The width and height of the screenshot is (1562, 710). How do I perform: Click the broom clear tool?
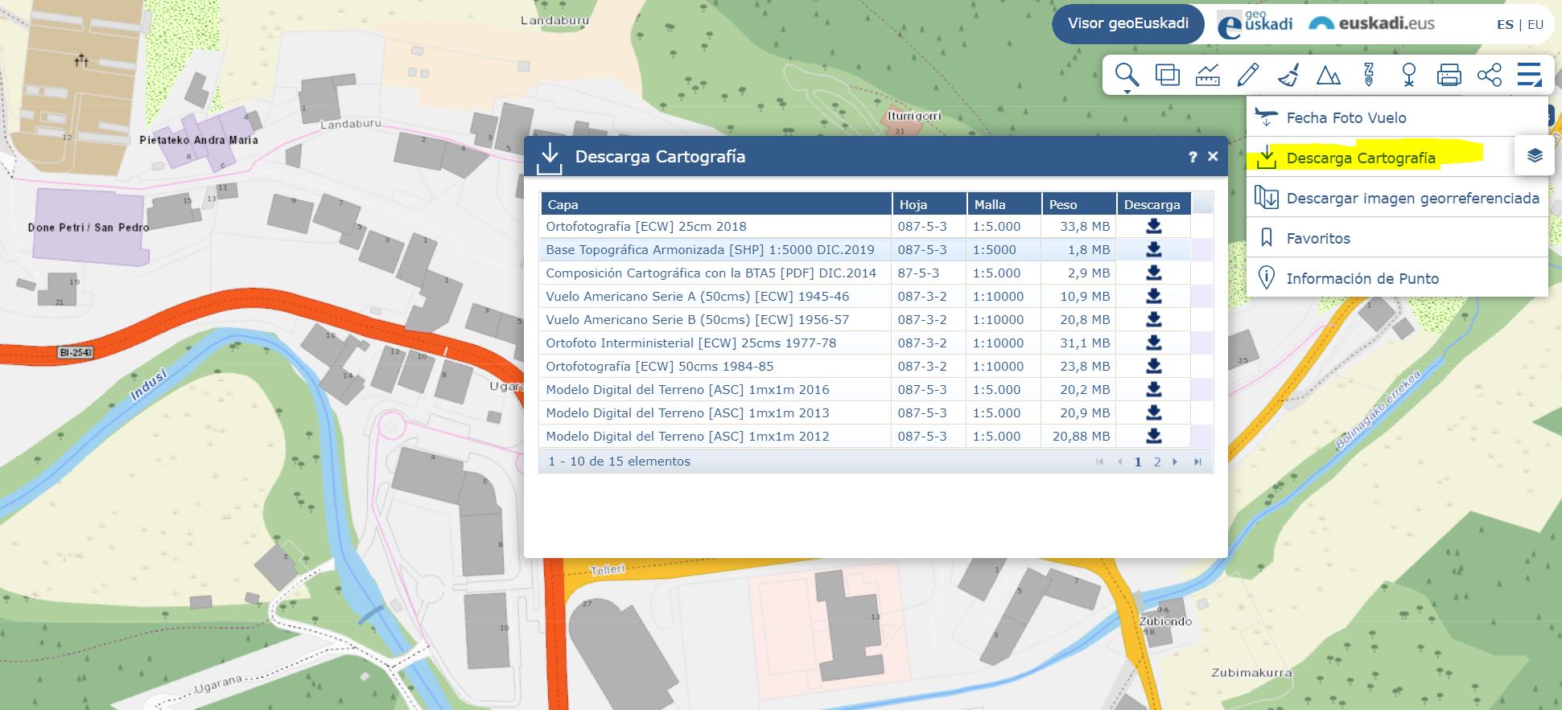[1288, 76]
